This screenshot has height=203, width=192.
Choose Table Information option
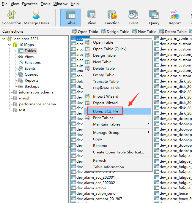(x=117, y=167)
